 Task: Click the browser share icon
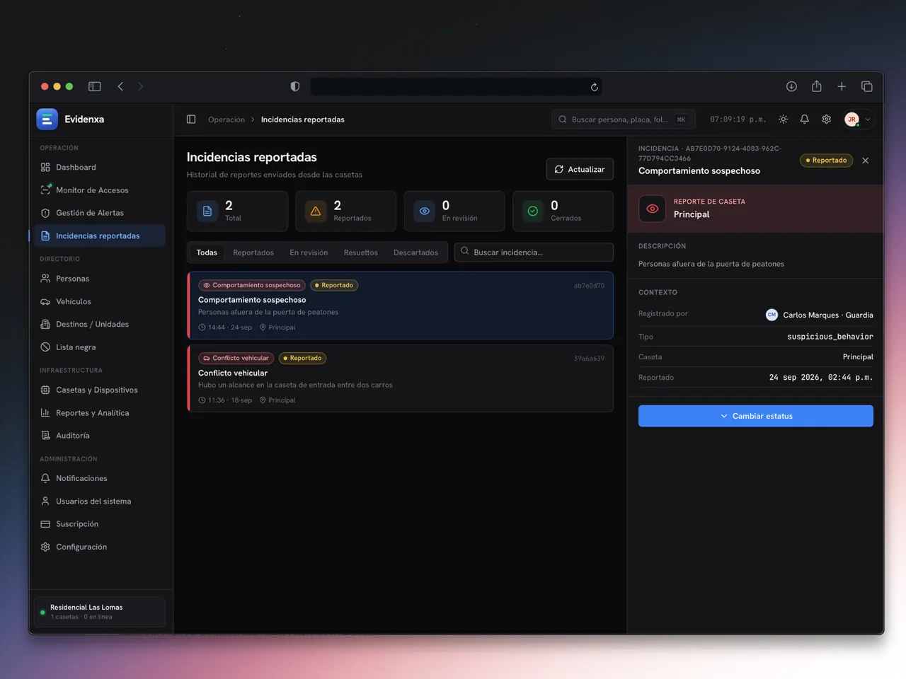pyautogui.click(x=817, y=86)
